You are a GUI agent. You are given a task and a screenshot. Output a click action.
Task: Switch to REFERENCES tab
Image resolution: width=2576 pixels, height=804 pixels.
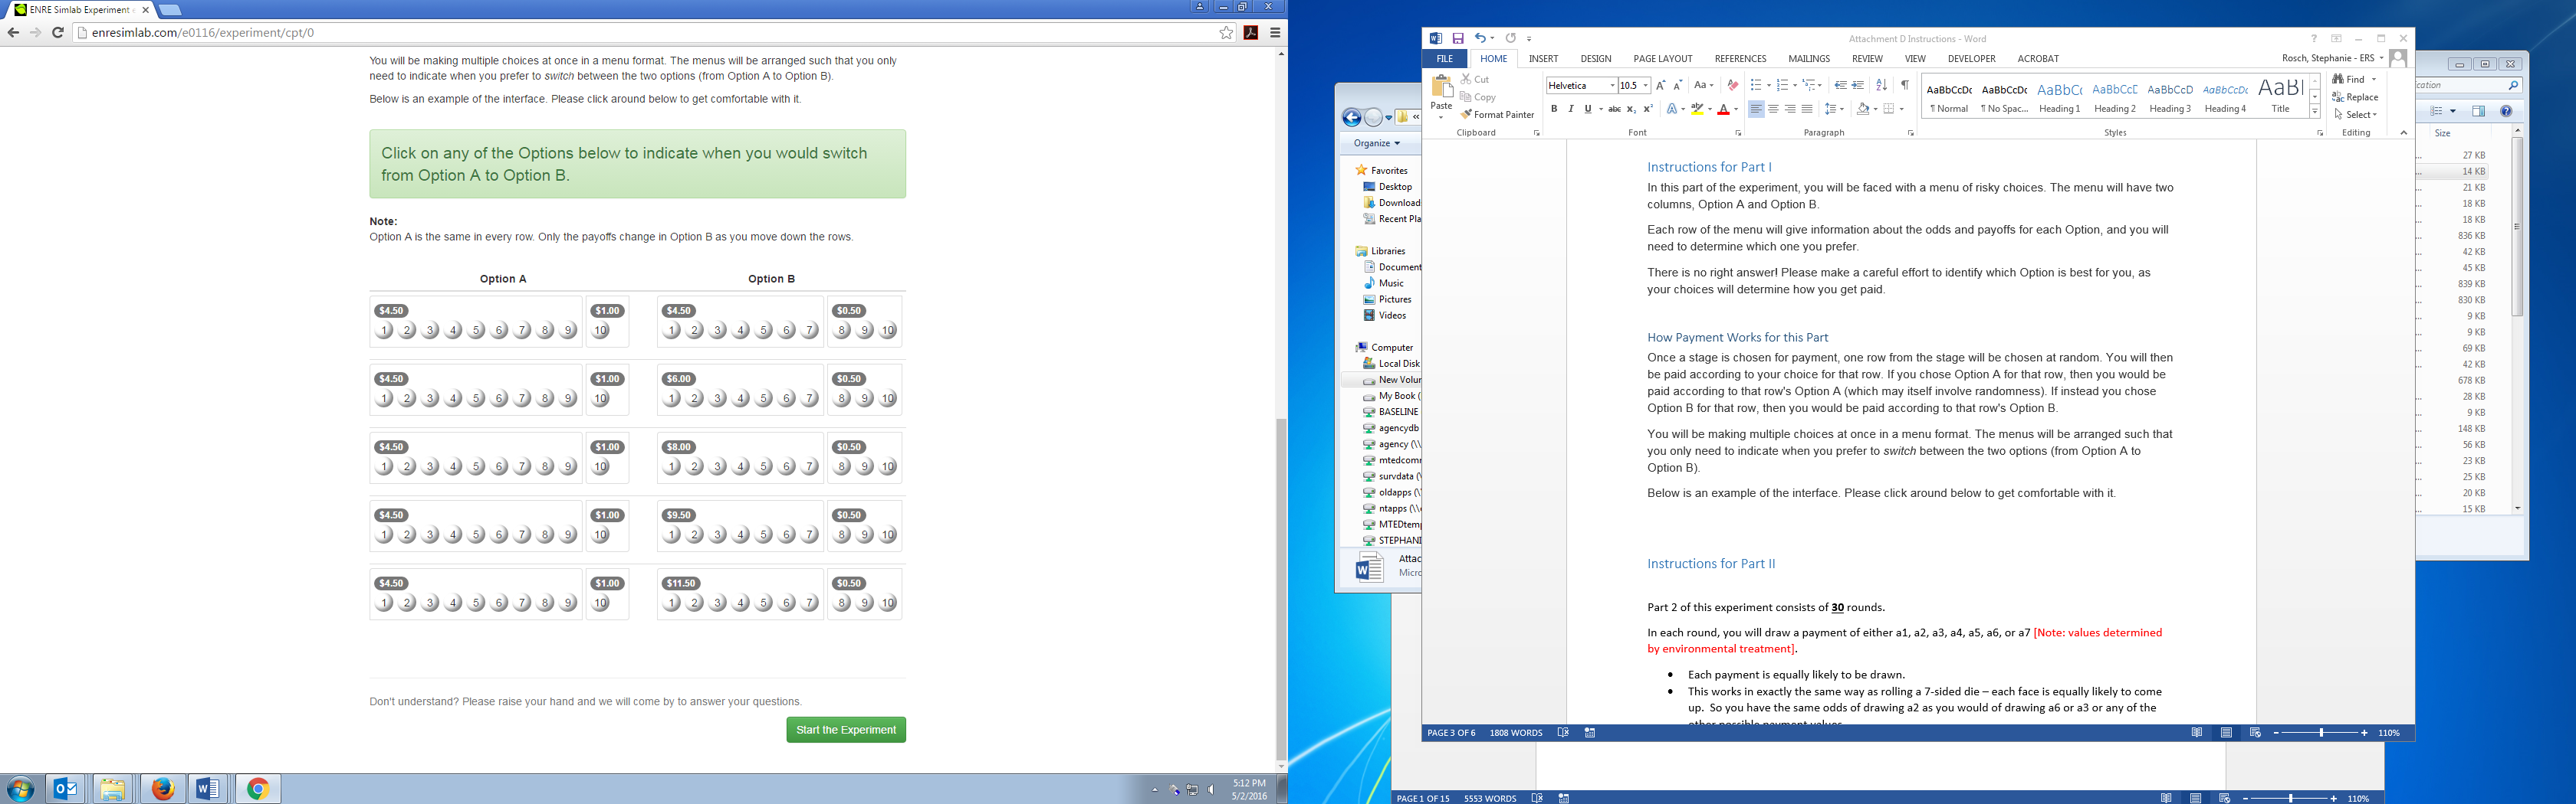1741,59
